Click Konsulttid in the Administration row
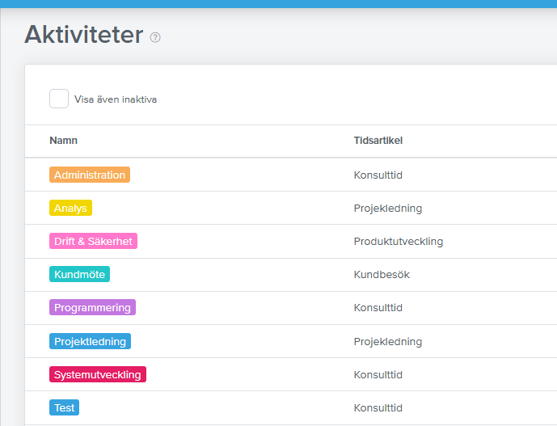The image size is (557, 426). coord(378,175)
